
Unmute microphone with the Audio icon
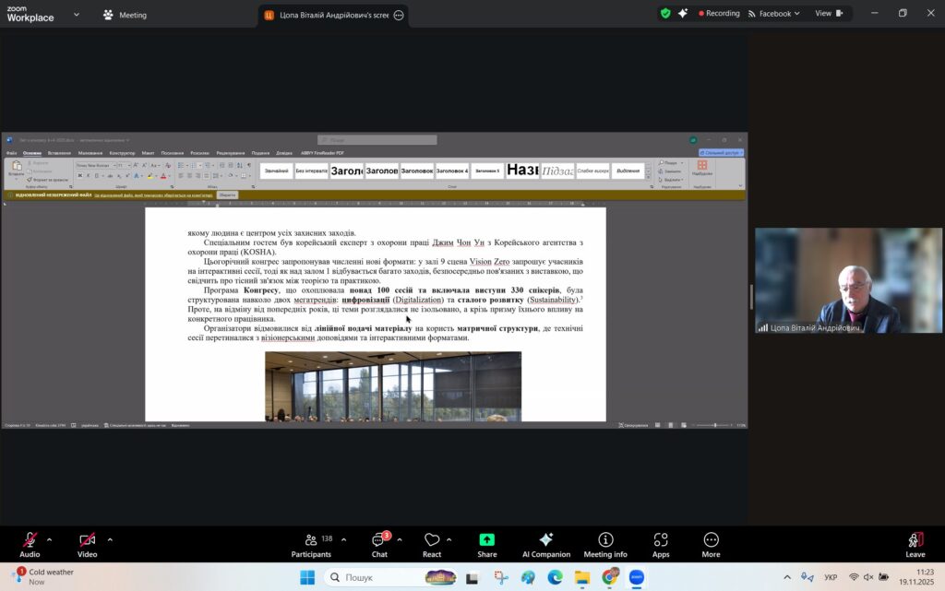[x=30, y=541]
